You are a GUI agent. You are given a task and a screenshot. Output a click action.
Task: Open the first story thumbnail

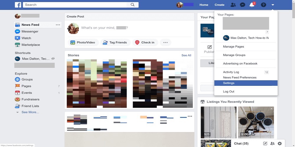[97, 83]
